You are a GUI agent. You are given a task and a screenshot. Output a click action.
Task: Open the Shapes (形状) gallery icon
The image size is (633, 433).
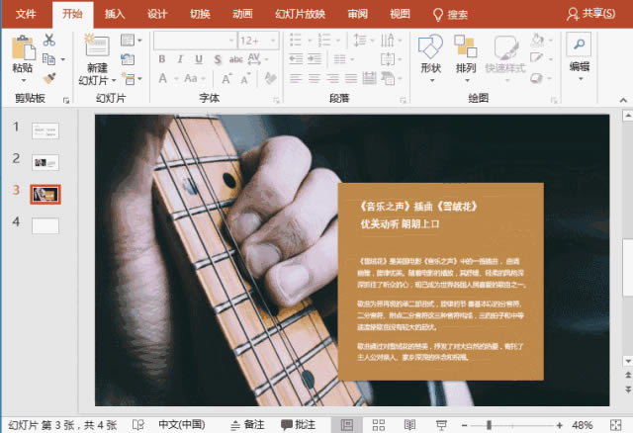coord(430,46)
